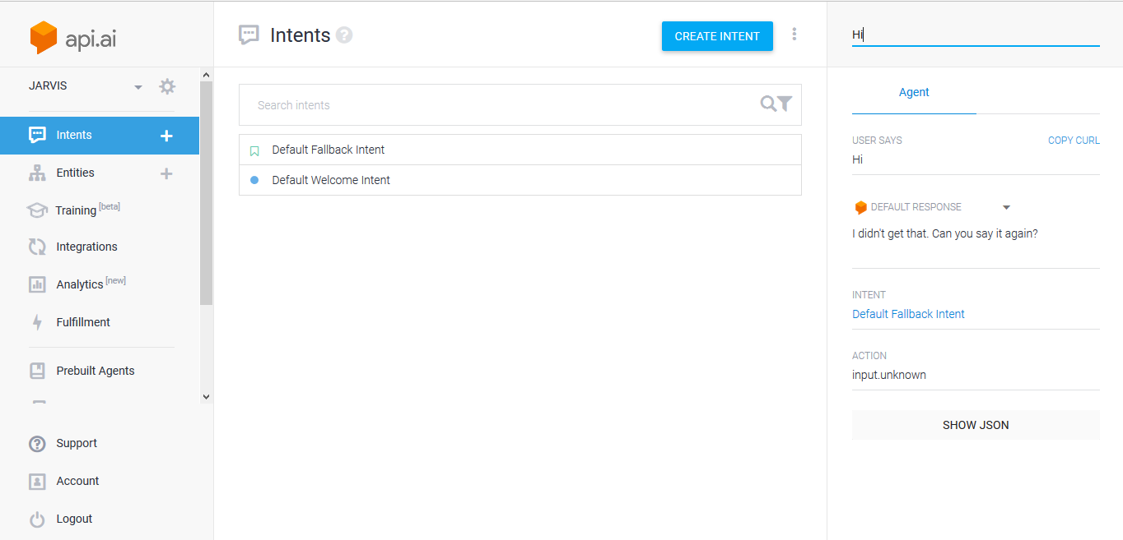1123x540 pixels.
Task: Open Prebuilt Agents via its sidebar icon
Action: (x=37, y=370)
